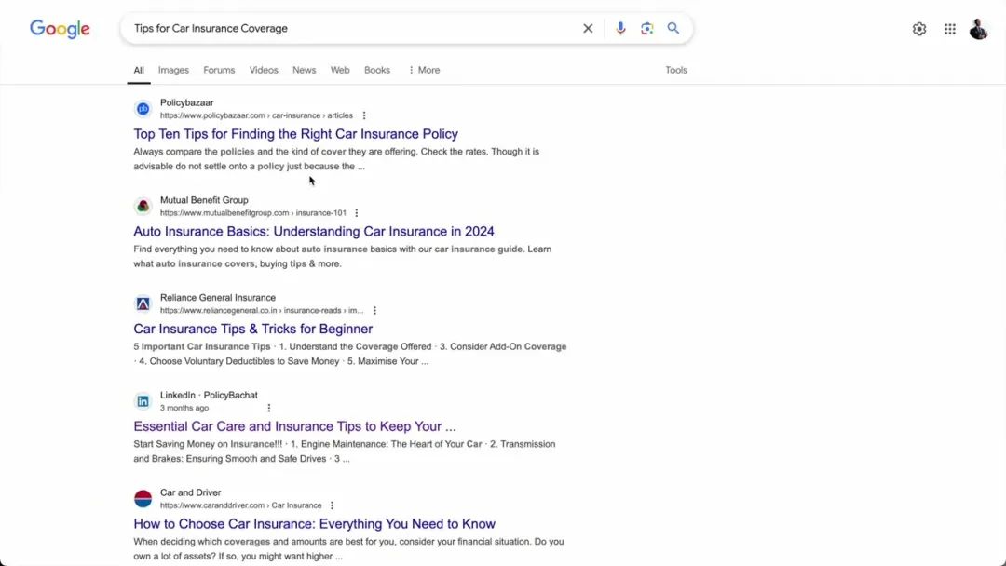Open the Tools filter options
The width and height of the screenshot is (1006, 566).
676,70
